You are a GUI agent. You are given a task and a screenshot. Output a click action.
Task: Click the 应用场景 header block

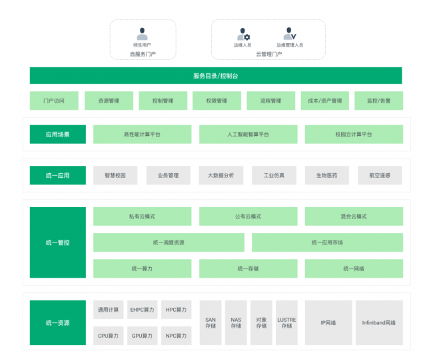point(58,135)
